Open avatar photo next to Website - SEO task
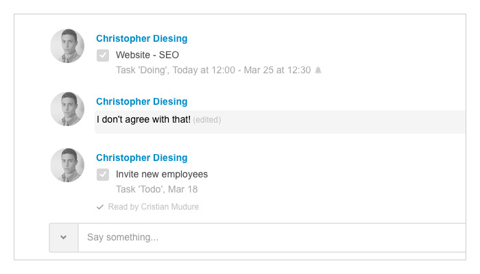Image resolution: width=480 pixels, height=274 pixels. click(67, 46)
